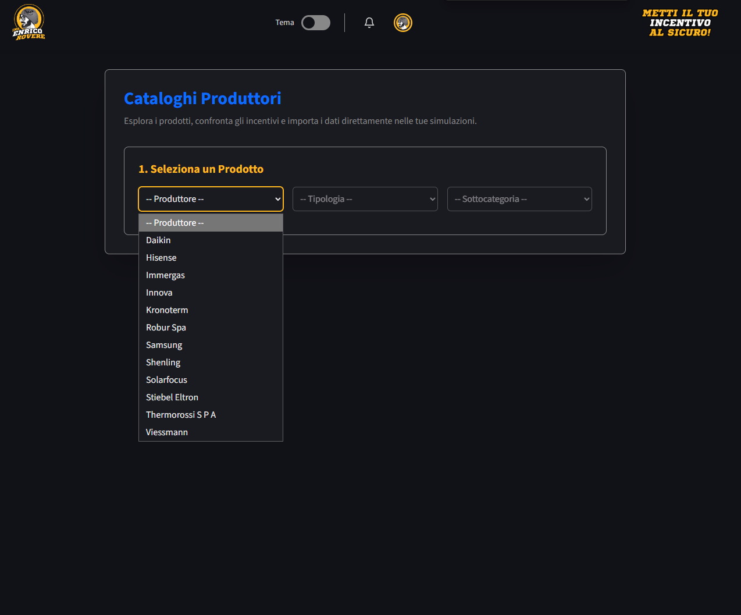Pick Innova as the producer
The width and height of the screenshot is (741, 615).
point(159,293)
